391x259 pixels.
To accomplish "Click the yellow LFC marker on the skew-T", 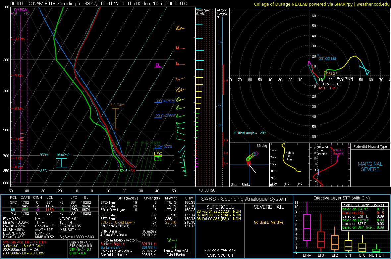I will point(158,154).
